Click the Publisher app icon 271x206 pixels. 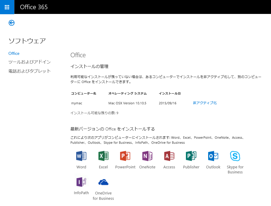191,156
